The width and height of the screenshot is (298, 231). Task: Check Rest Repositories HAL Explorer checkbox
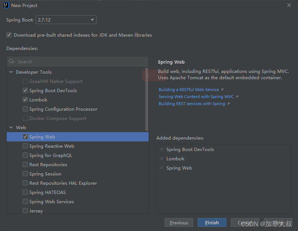tap(25, 183)
